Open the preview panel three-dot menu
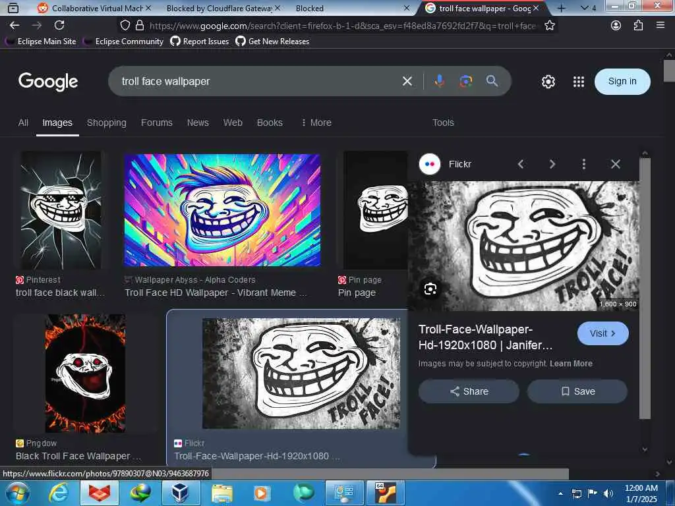675x506 pixels. coord(584,164)
